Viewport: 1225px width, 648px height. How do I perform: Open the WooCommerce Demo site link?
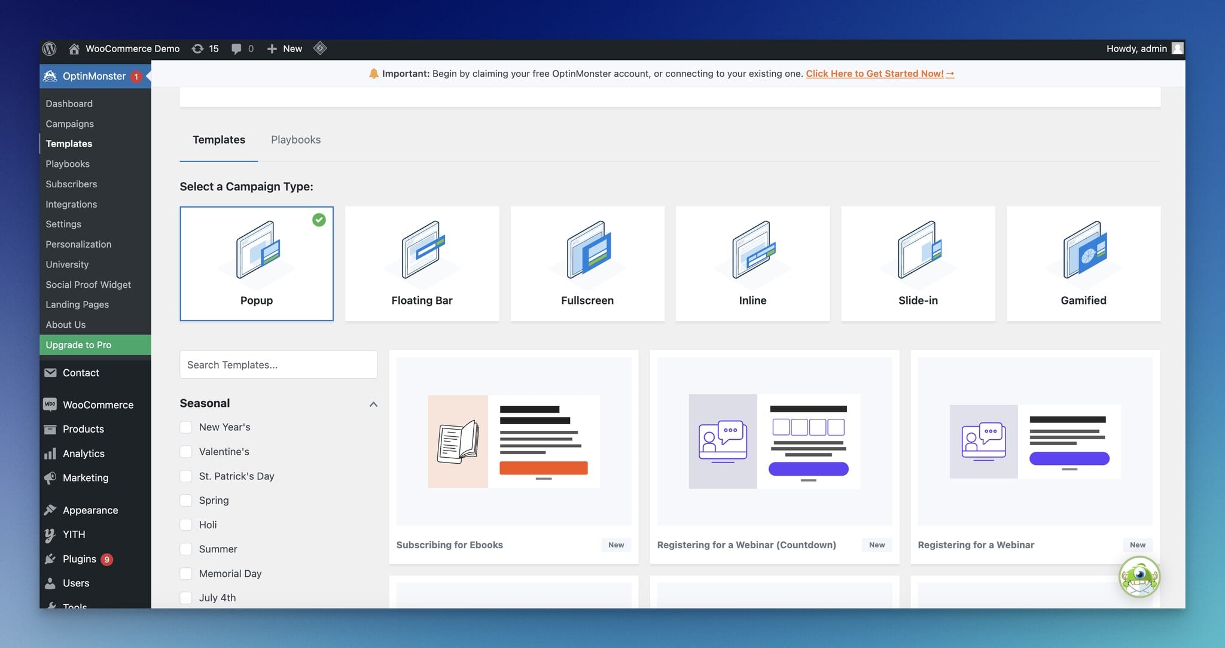point(132,48)
